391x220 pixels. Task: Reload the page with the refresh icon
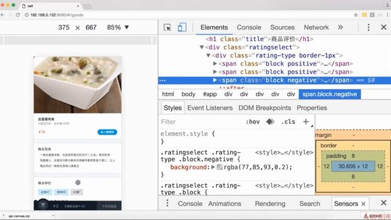(18, 15)
